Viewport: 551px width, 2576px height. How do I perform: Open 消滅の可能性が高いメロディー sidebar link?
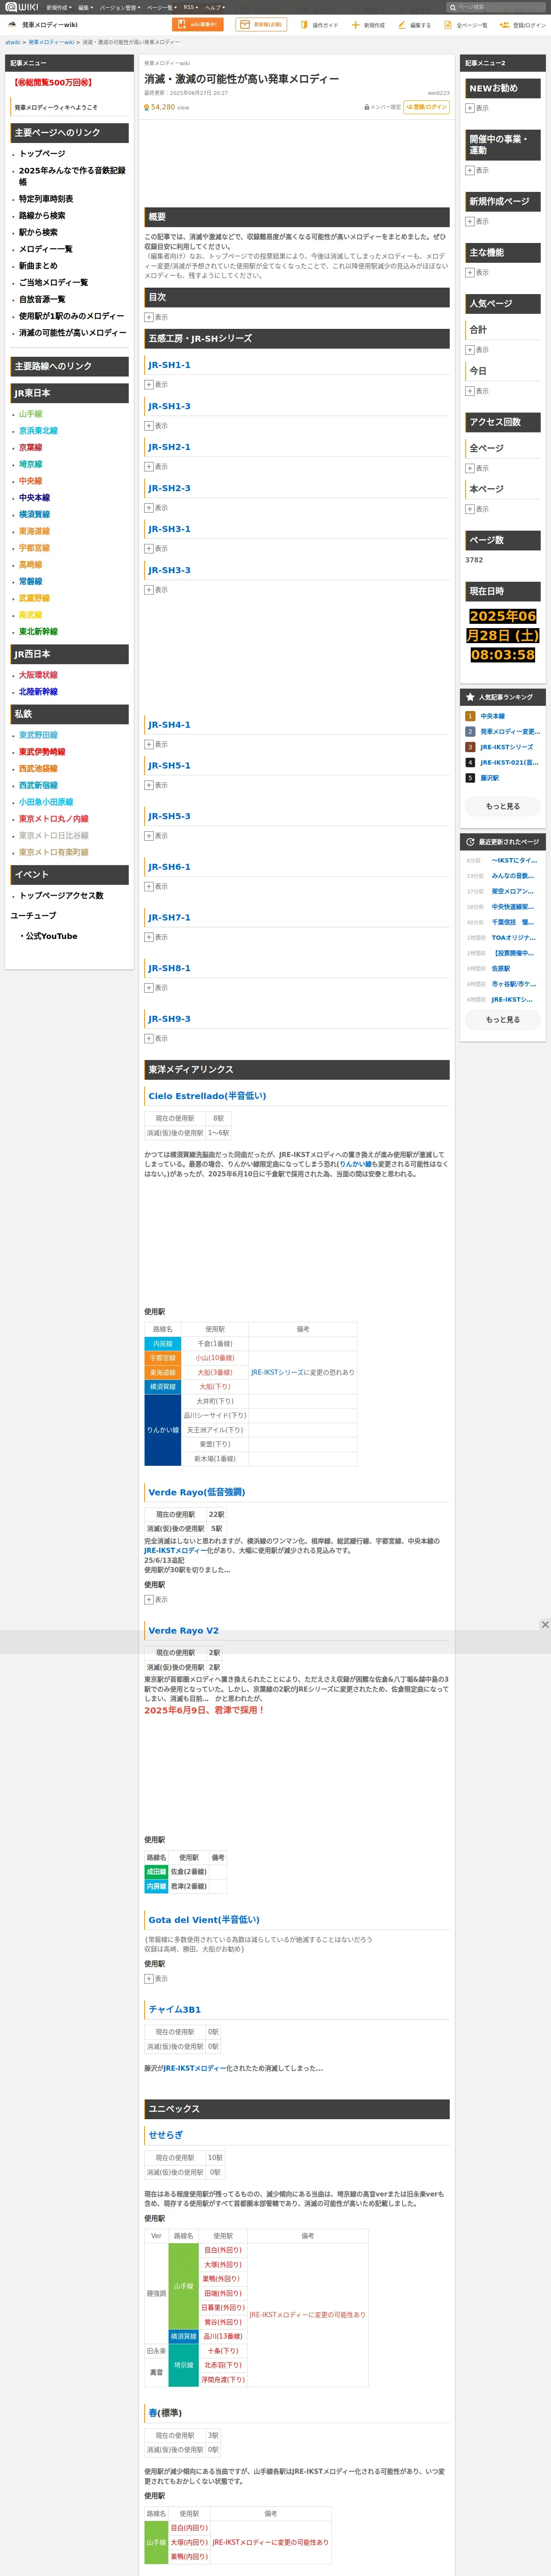click(72, 333)
